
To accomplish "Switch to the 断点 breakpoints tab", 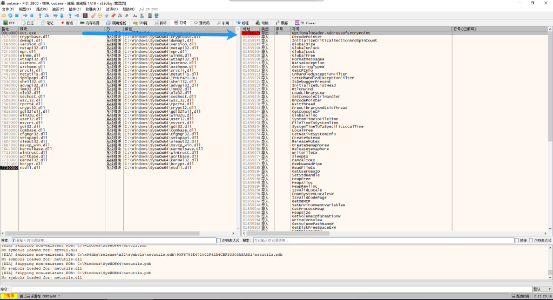I will 67,23.
